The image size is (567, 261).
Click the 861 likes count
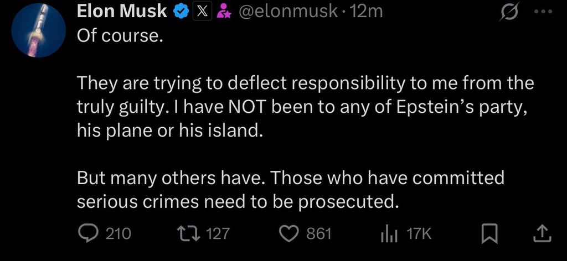[319, 234]
